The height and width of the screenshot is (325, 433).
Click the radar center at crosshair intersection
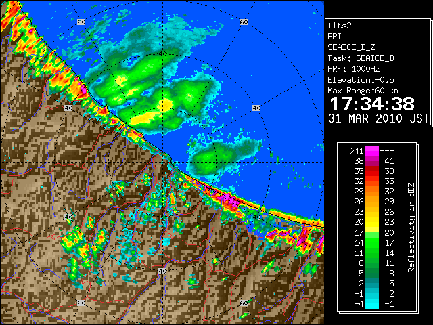(x=162, y=162)
